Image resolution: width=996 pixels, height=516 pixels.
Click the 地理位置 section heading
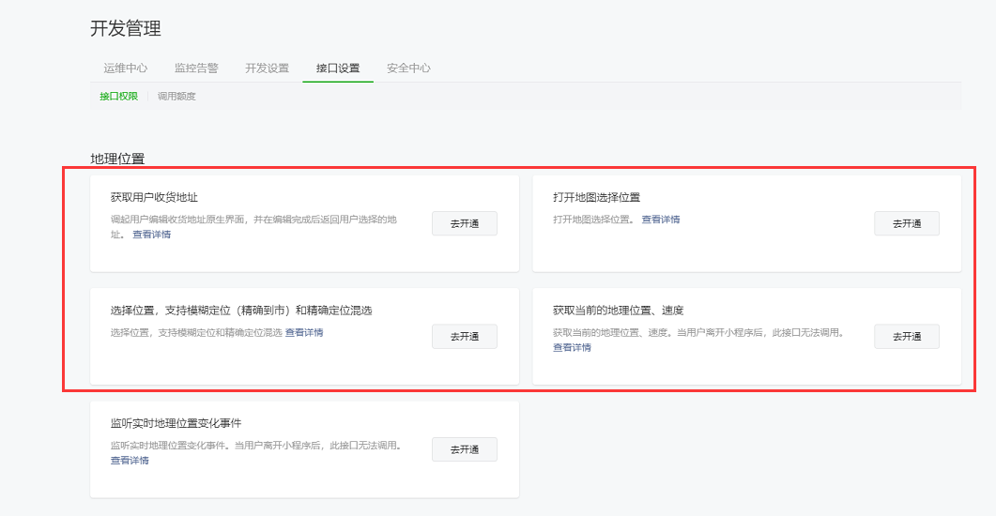[x=117, y=159]
